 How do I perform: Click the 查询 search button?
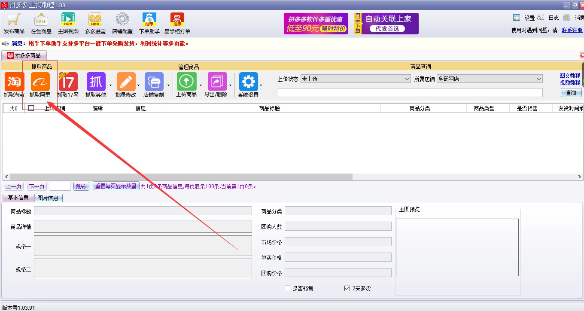pyautogui.click(x=571, y=93)
